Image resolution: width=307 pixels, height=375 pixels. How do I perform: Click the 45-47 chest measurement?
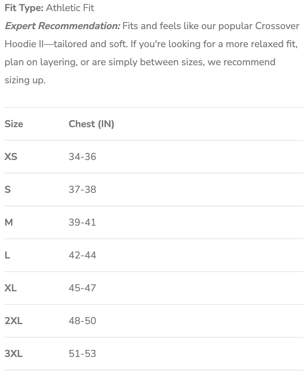click(x=82, y=288)
